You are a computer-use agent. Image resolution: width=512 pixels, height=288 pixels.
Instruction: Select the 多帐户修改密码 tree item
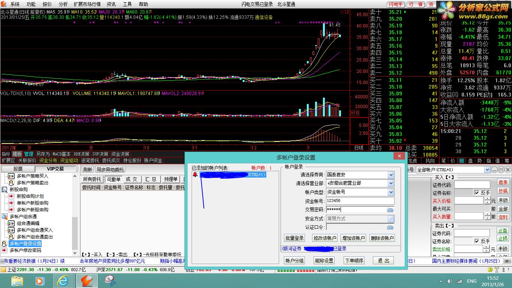[26, 250]
